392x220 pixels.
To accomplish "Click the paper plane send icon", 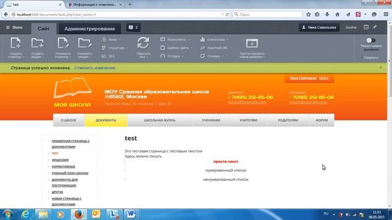I will point(348,15).
